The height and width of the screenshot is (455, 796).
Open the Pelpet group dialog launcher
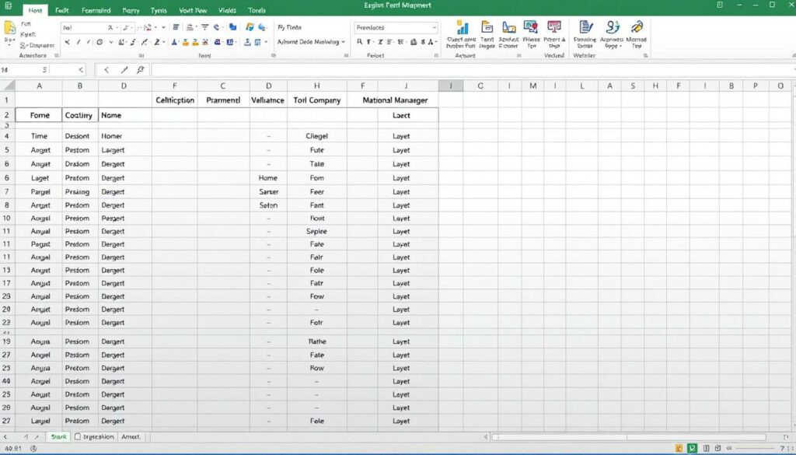(x=436, y=55)
